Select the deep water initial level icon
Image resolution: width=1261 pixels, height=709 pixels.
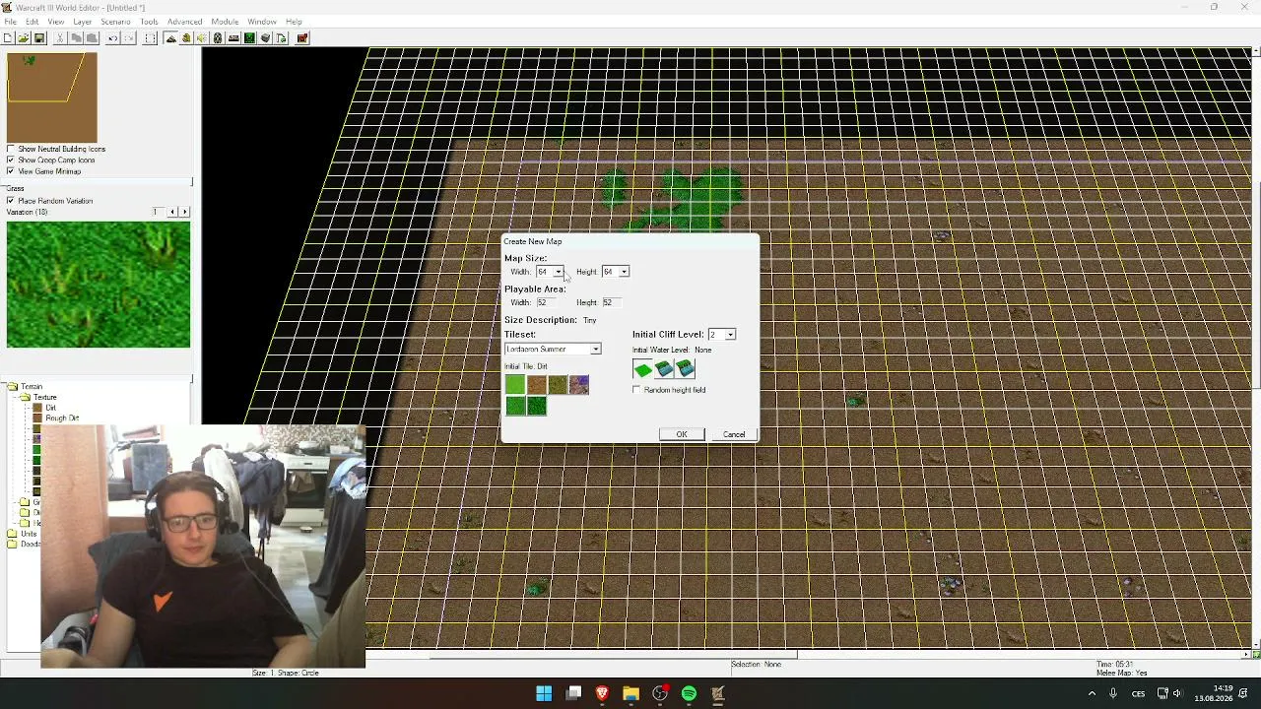tap(686, 369)
